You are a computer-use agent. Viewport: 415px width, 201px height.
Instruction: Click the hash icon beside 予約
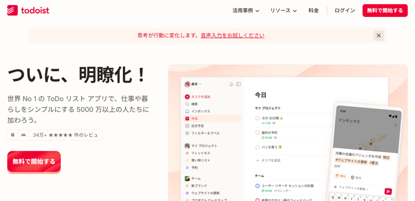187,168
